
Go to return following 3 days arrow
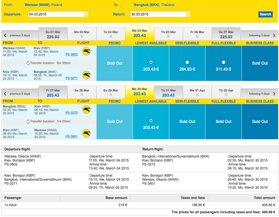click(274, 94)
